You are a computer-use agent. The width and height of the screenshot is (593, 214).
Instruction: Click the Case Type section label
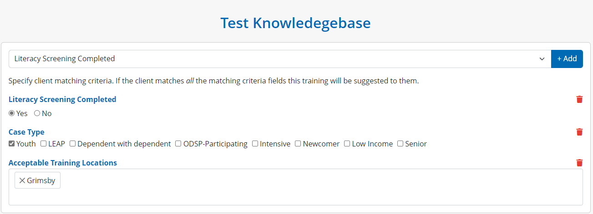tap(26, 132)
